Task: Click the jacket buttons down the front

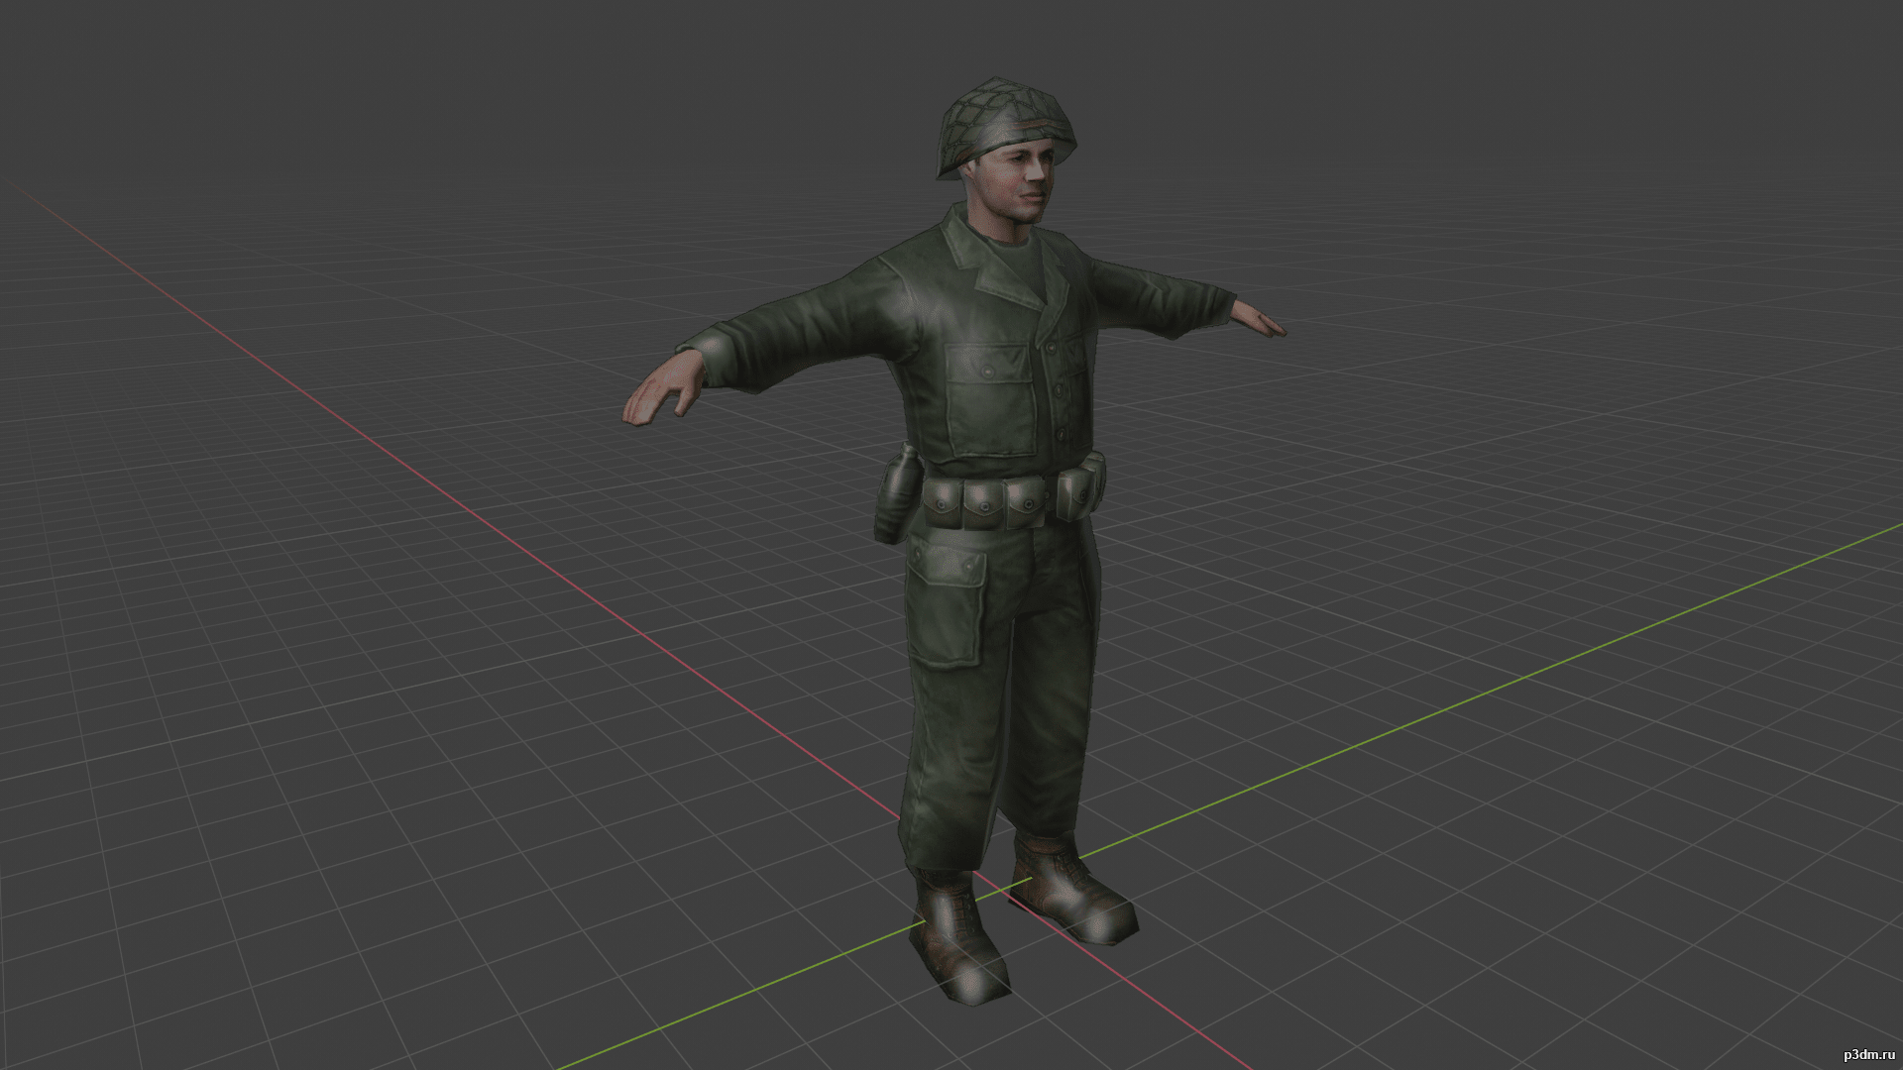Action: (1059, 391)
